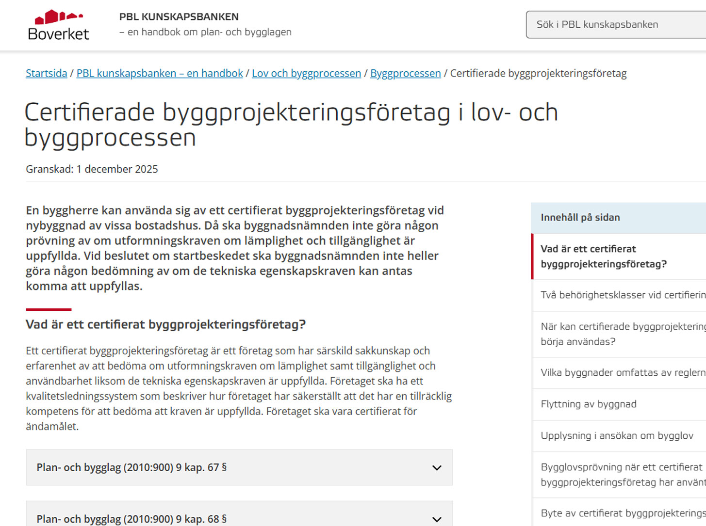Select 'Vad är ett certifierat byggprojekteringsföretag?' in sidebar
The image size is (706, 526).
click(x=603, y=256)
